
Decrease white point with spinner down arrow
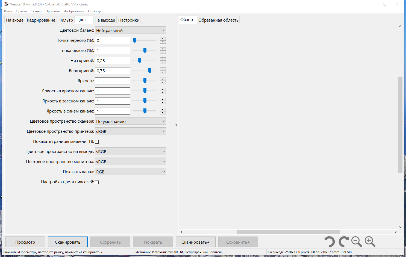click(x=163, y=52)
